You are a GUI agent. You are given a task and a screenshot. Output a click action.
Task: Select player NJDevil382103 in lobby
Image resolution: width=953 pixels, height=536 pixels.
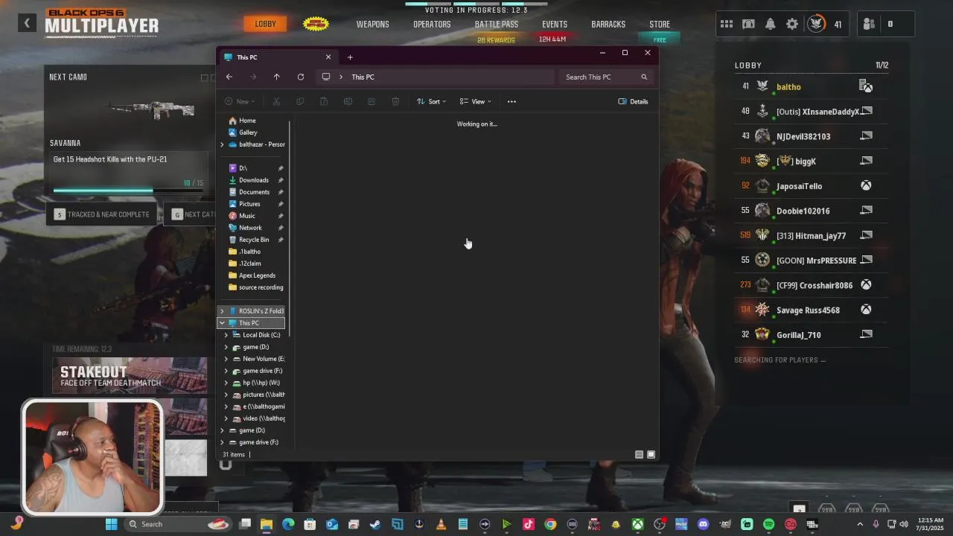click(x=810, y=136)
